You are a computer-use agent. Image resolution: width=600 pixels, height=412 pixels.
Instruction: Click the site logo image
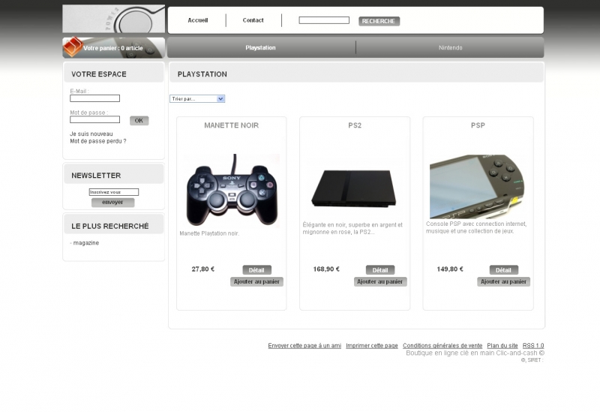[x=114, y=19]
